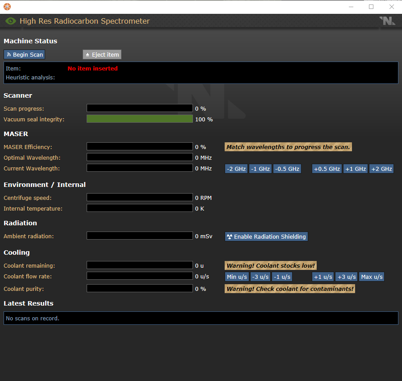Click the Current Wavelength bar

[140, 168]
